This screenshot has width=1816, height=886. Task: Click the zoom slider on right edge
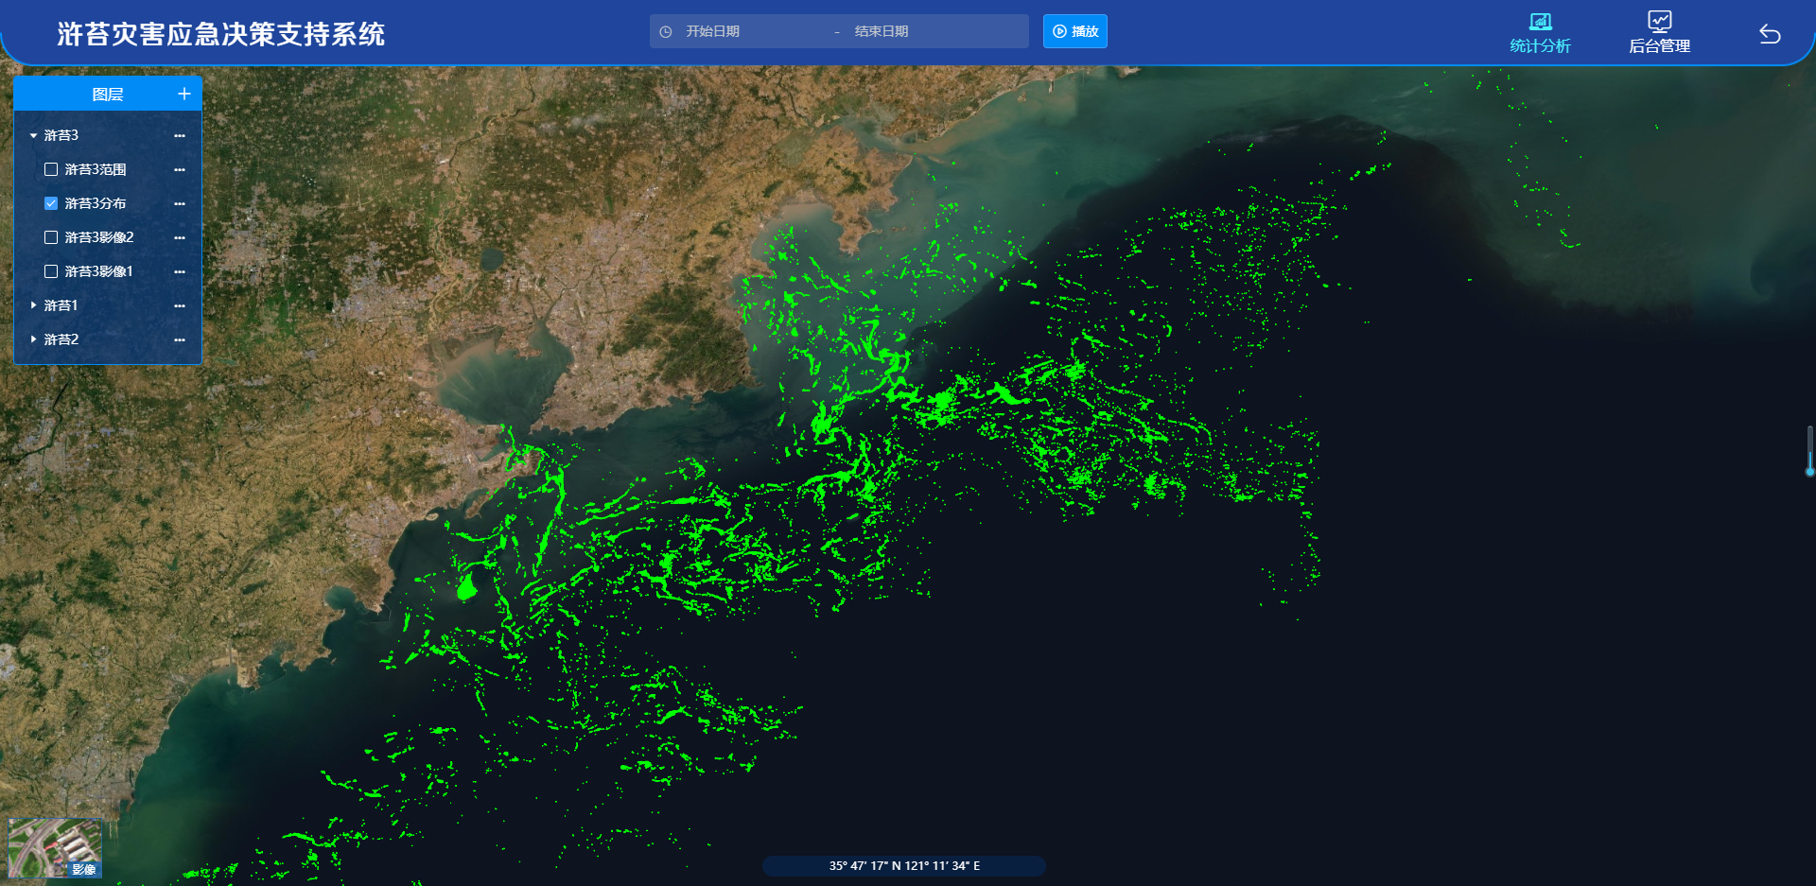click(x=1809, y=451)
